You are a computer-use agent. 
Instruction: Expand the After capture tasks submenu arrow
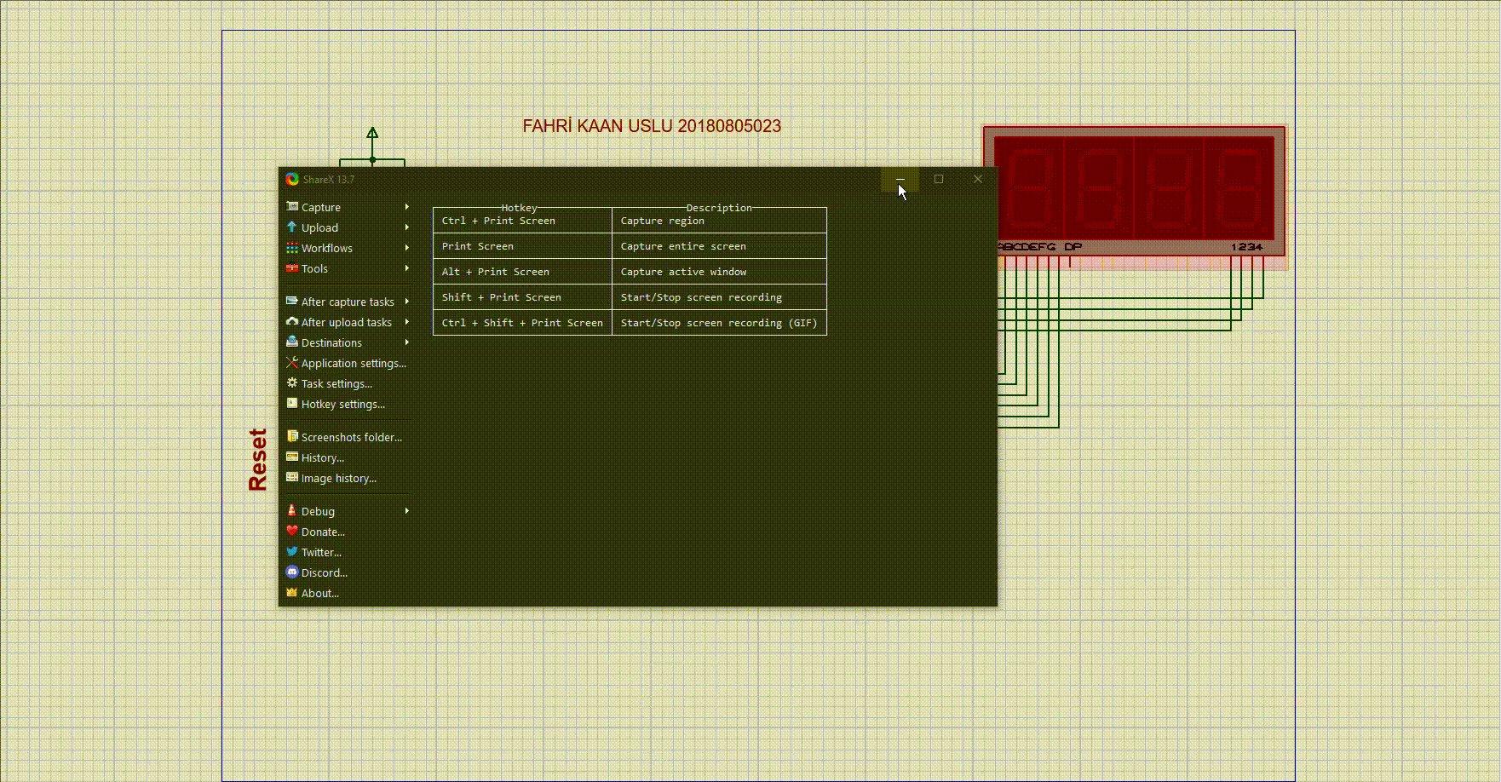coord(407,302)
